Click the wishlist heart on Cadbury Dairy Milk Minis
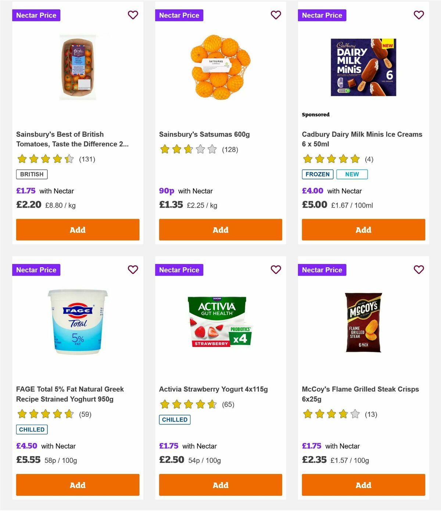Image resolution: width=441 pixels, height=511 pixels. 418,15
